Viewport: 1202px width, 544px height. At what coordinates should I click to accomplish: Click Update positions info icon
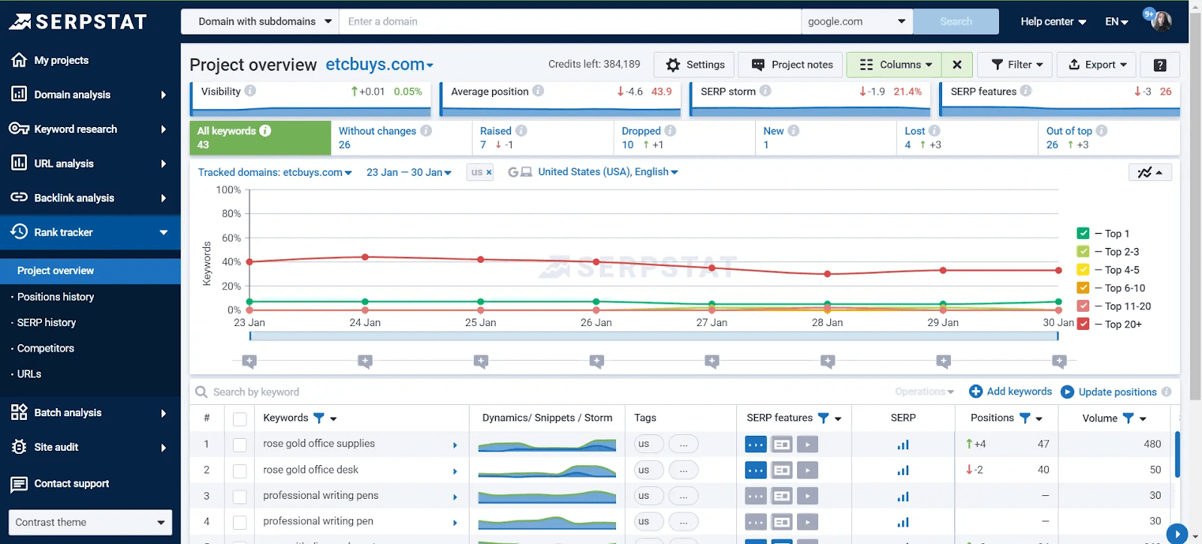click(1167, 391)
